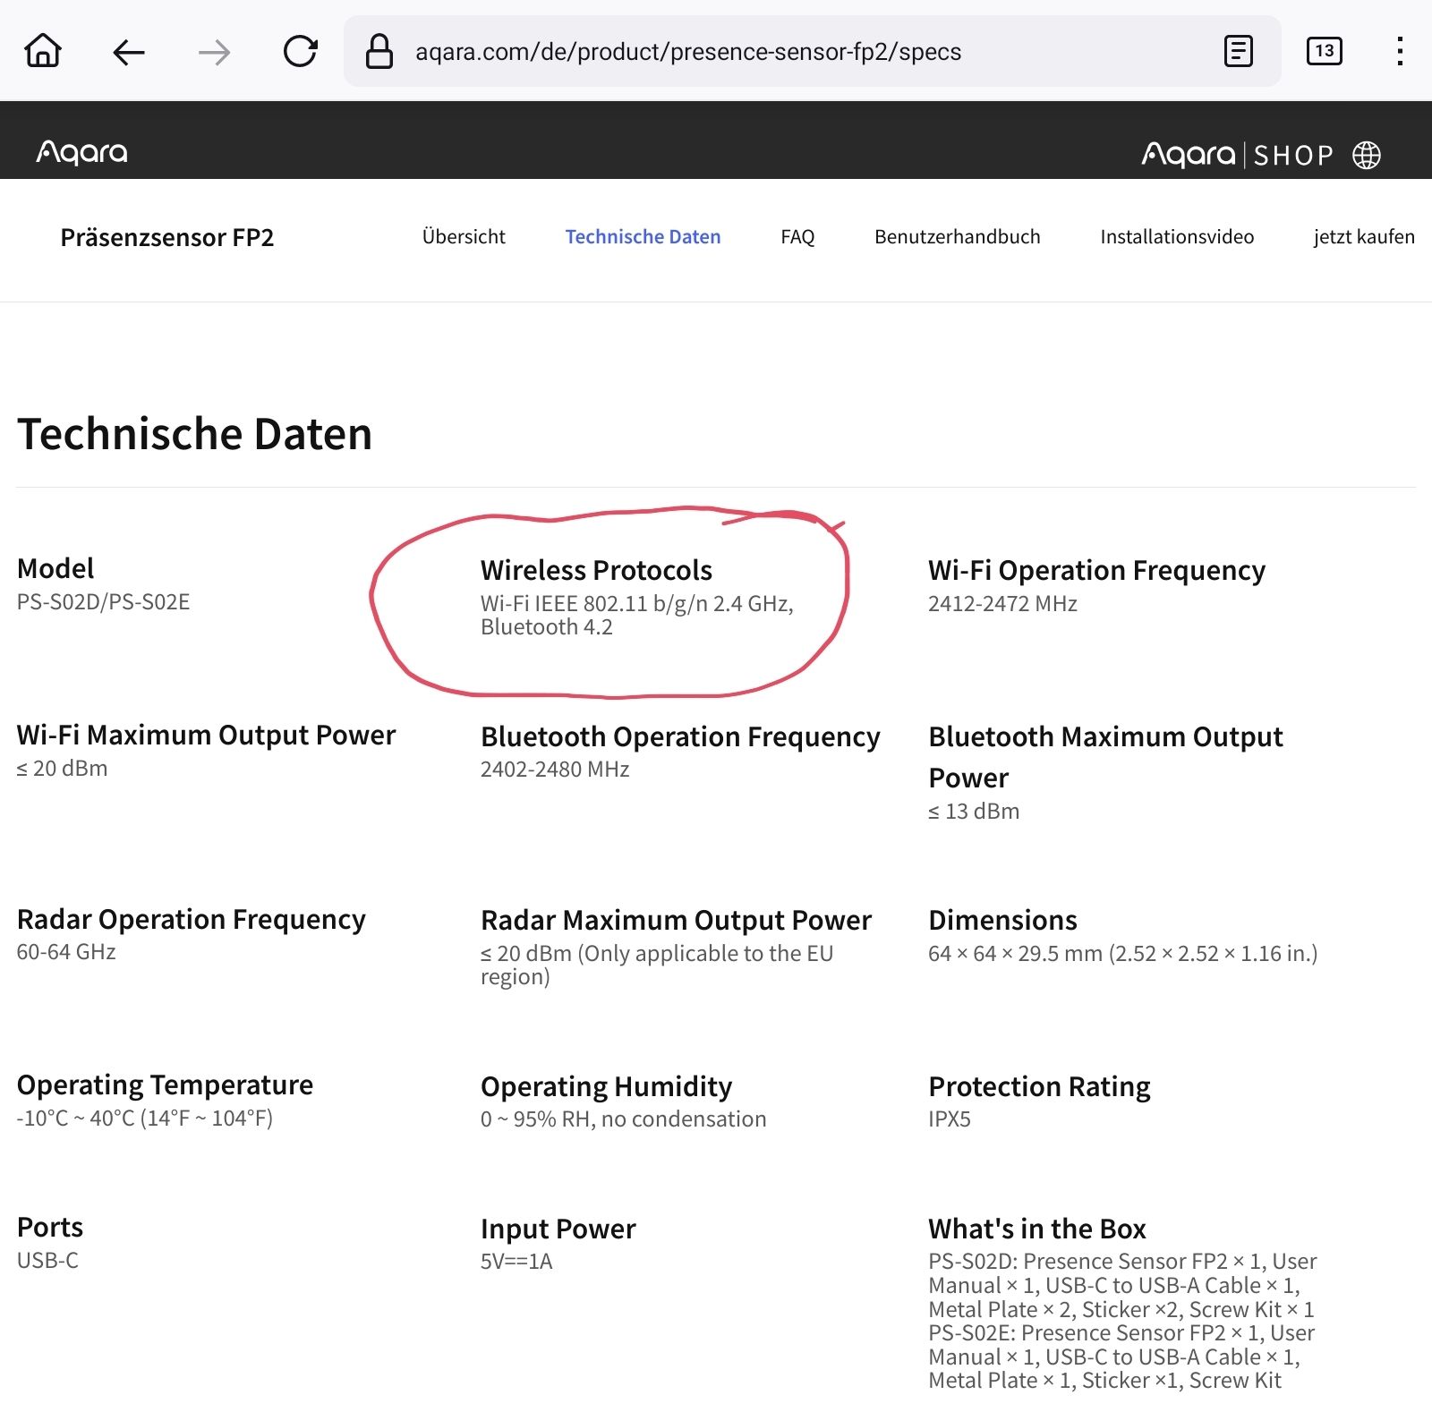This screenshot has width=1432, height=1412.
Task: Click the Model label
Action: click(x=55, y=568)
